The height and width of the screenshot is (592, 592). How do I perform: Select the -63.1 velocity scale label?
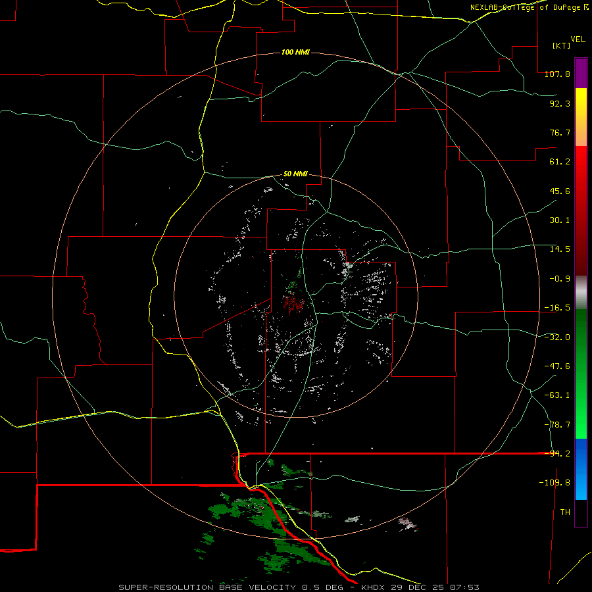pyautogui.click(x=557, y=395)
